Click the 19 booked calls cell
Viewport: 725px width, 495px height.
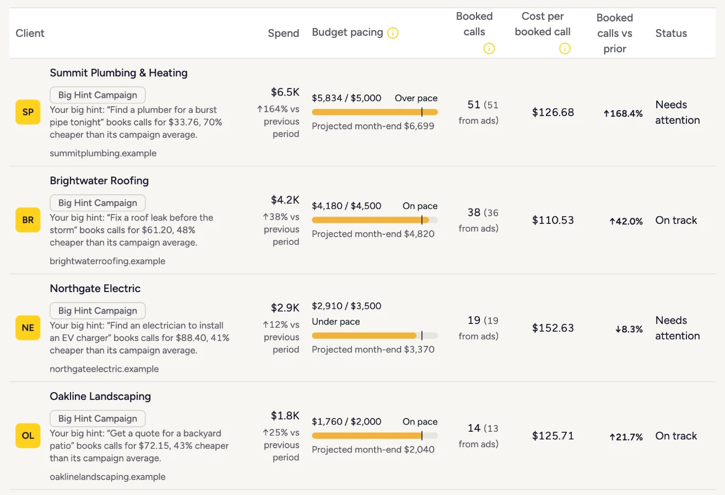479,328
